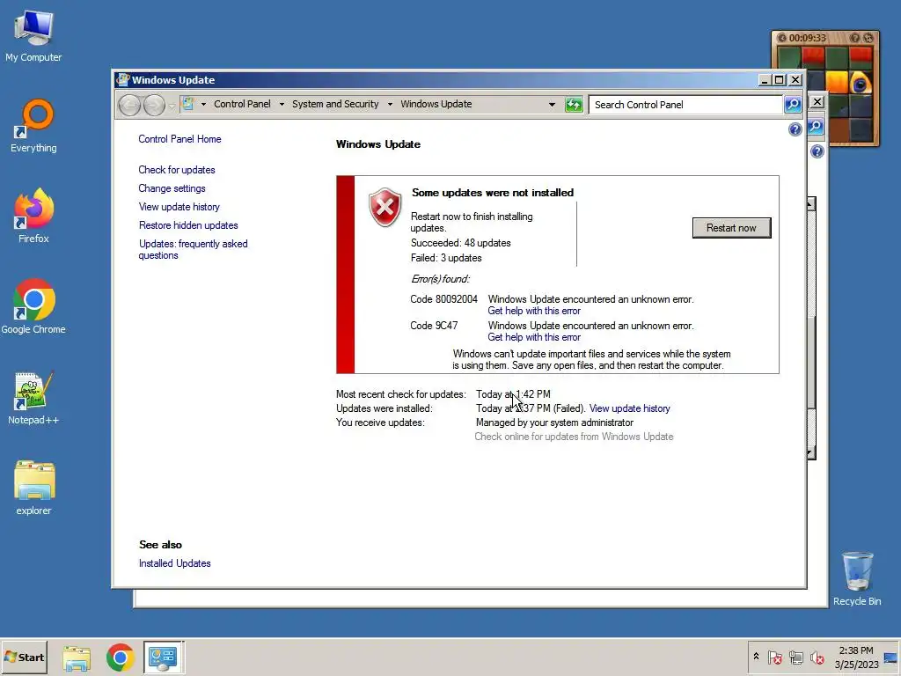Image resolution: width=901 pixels, height=676 pixels.
Task: Select Windows Update breadcrumb item
Action: tap(436, 104)
